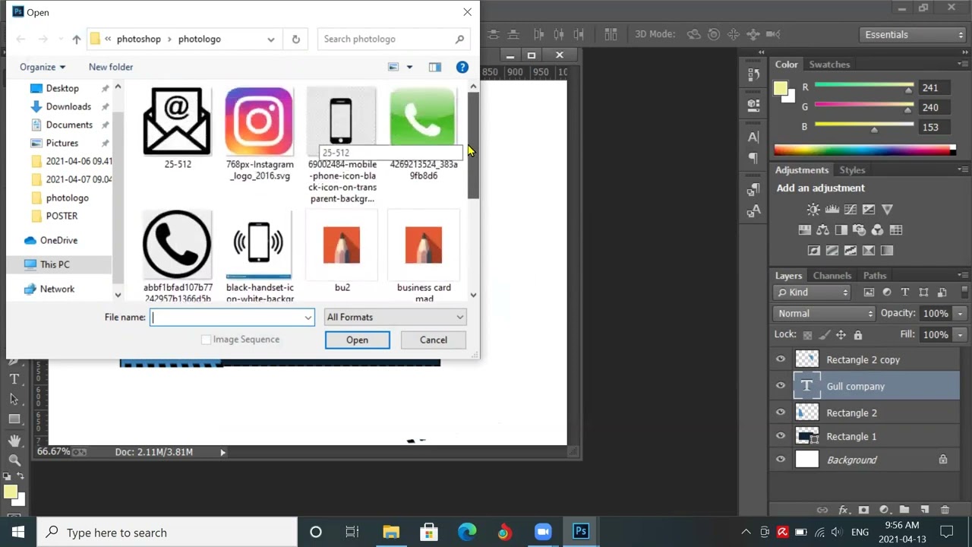Add a layer mask
The height and width of the screenshot is (547, 972).
(x=863, y=510)
